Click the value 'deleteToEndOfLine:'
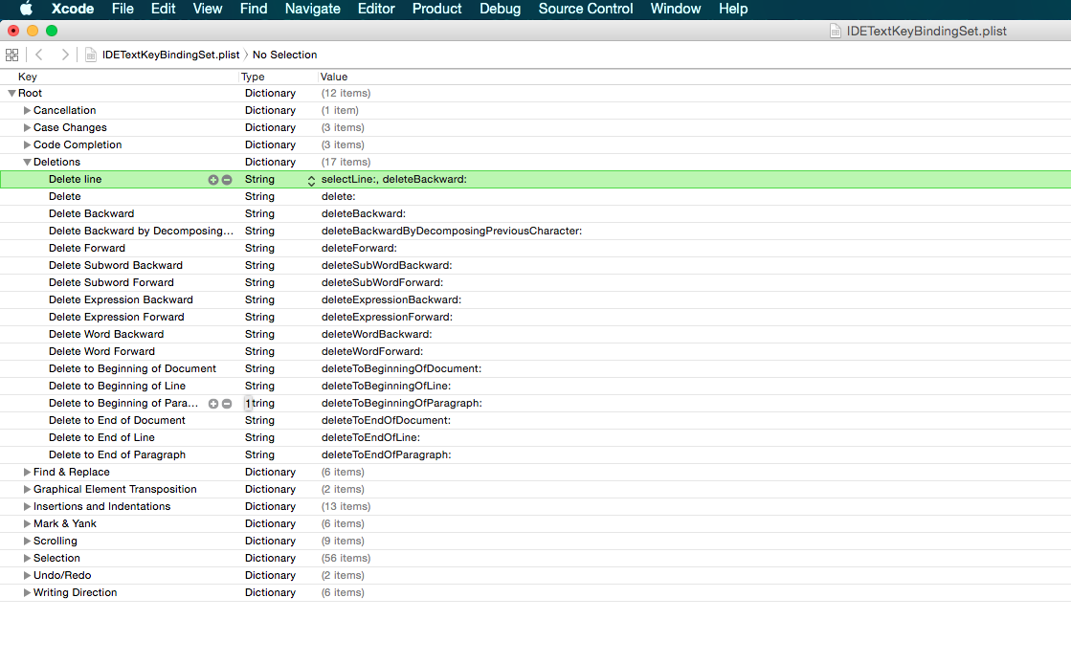 tap(371, 437)
